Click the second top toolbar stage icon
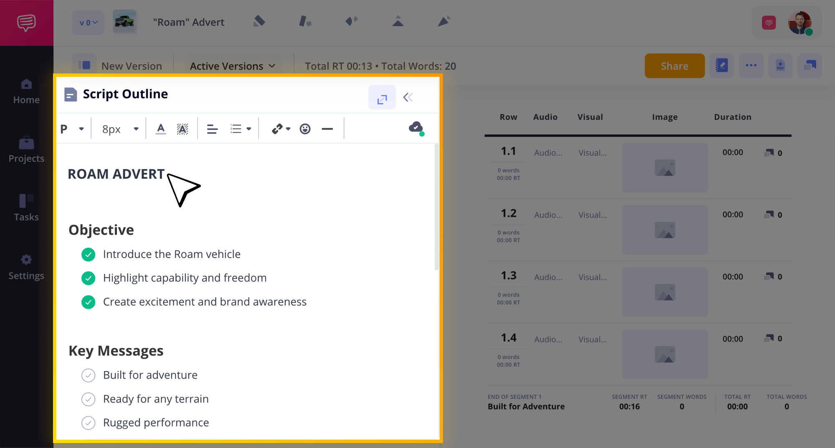Image resolution: width=835 pixels, height=448 pixels. pyautogui.click(x=305, y=21)
